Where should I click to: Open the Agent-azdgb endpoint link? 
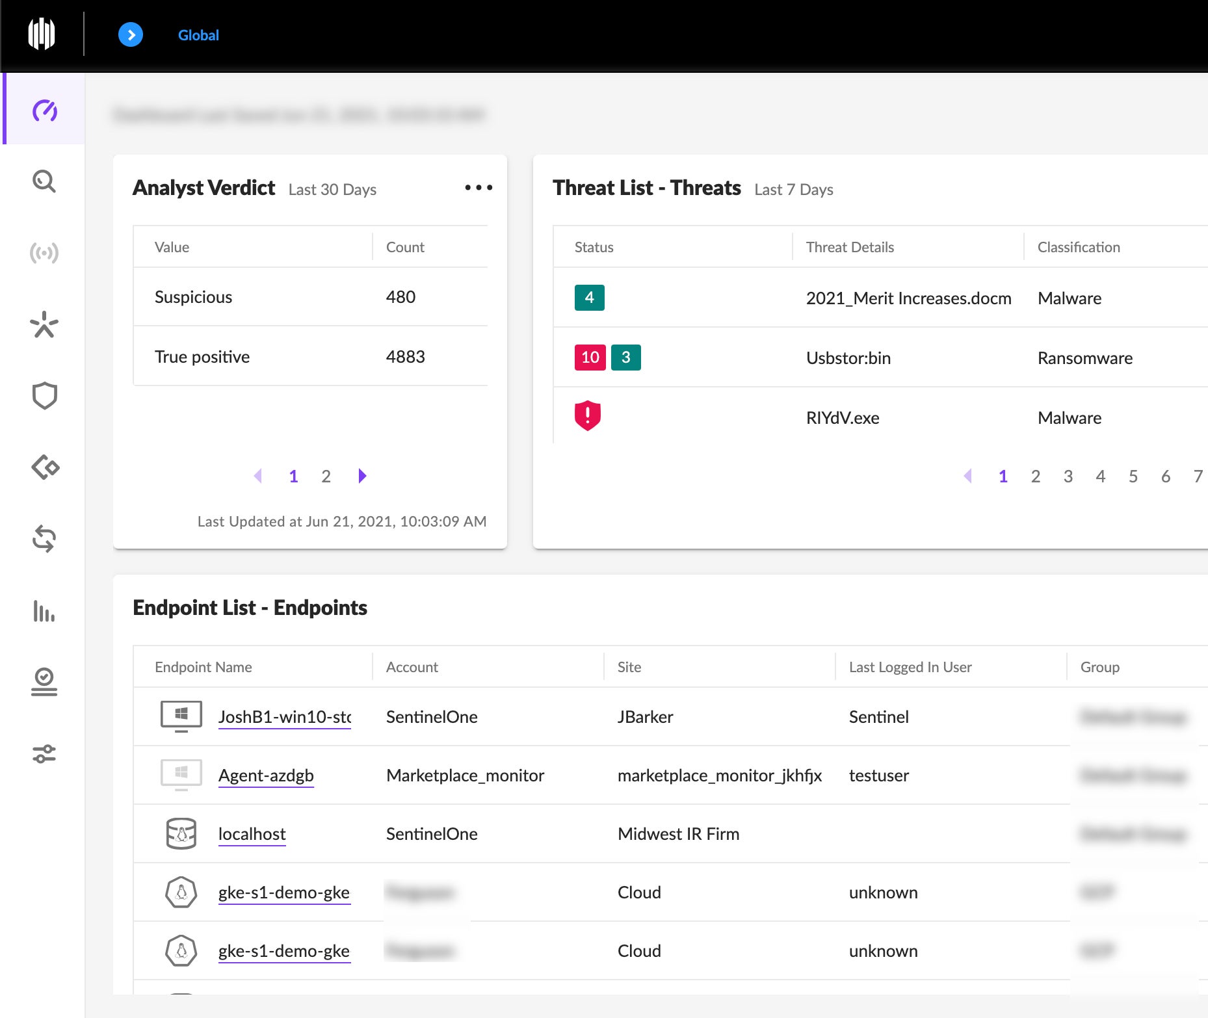coord(266,776)
